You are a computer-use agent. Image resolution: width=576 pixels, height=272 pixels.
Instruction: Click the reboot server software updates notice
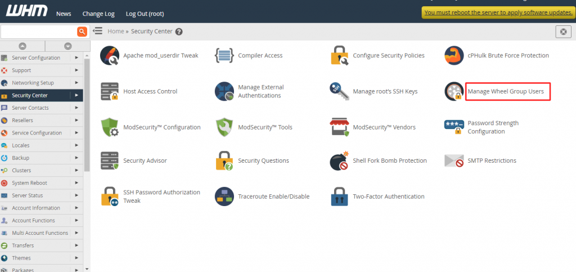(x=497, y=12)
